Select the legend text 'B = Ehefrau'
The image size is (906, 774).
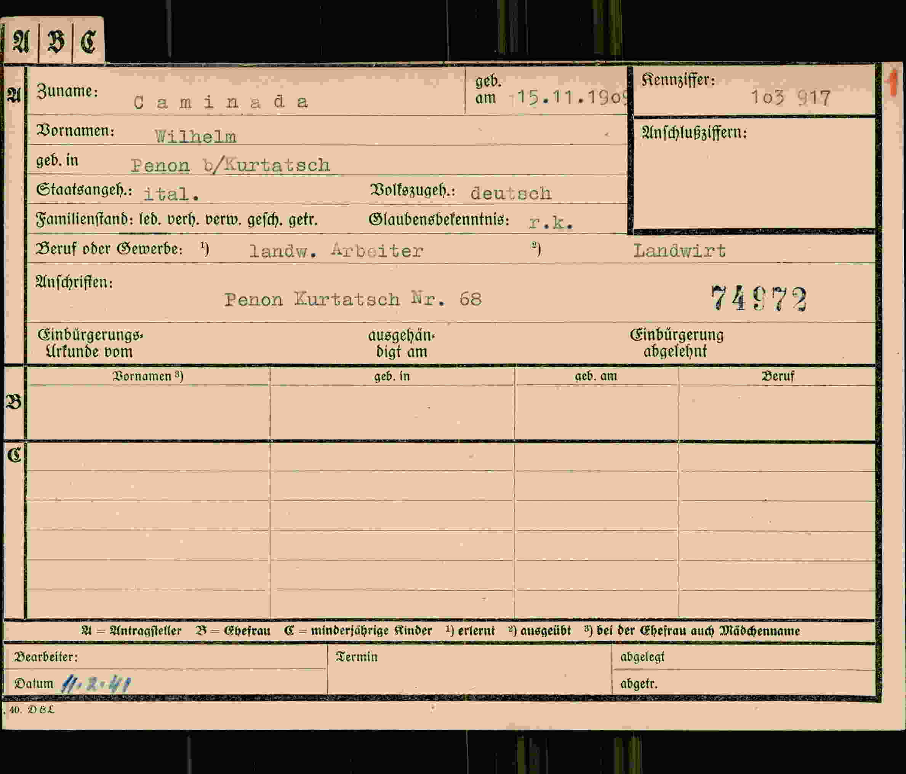[233, 631]
